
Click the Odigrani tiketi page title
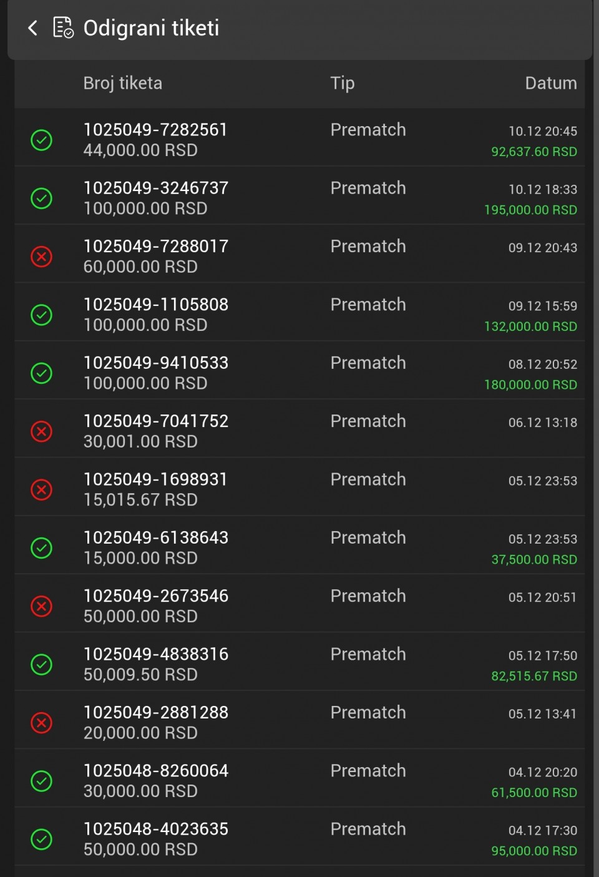[151, 28]
